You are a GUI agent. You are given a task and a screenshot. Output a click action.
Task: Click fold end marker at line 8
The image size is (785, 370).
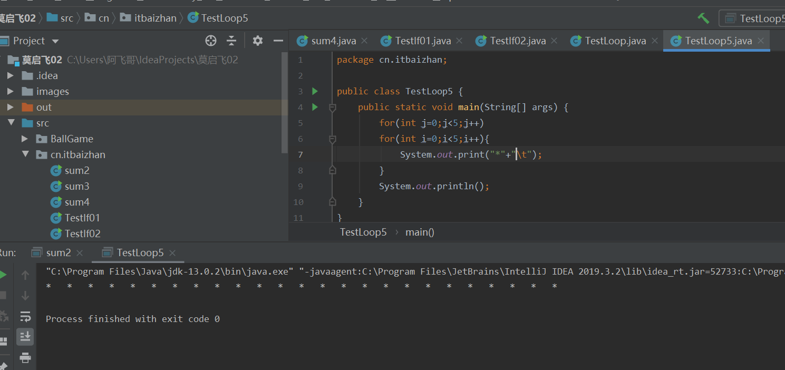pyautogui.click(x=332, y=170)
